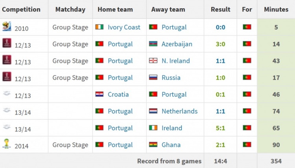Select the Minutes column header
295x168 pixels.
point(276,9)
